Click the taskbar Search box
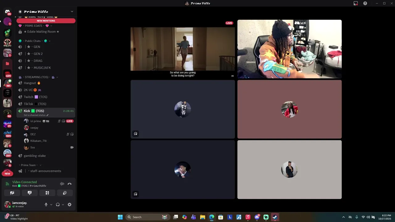 point(148,217)
